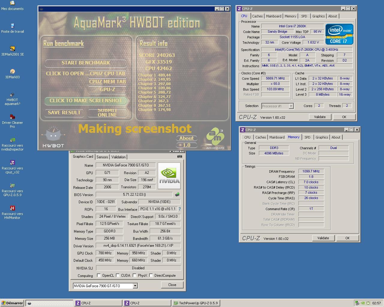Open About tab in top CPU-Z window
This screenshot has width=384, height=307.
tap(332, 16)
